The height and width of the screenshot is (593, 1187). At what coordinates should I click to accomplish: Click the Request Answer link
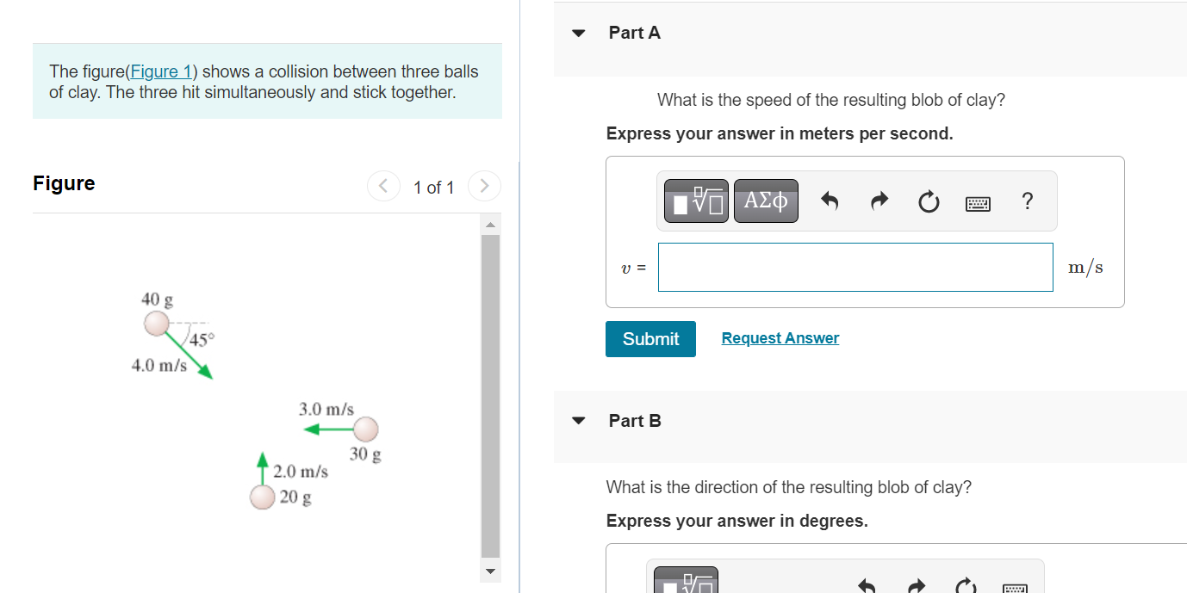tap(780, 337)
